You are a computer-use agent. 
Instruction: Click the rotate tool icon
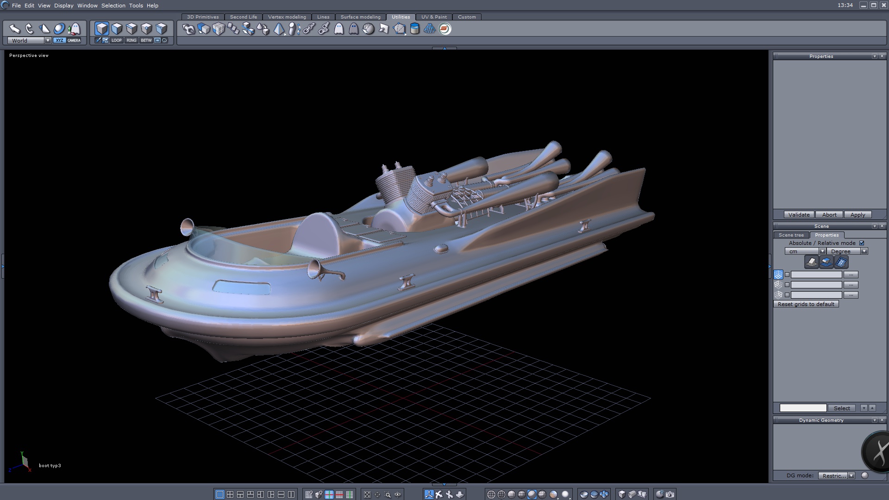(30, 29)
